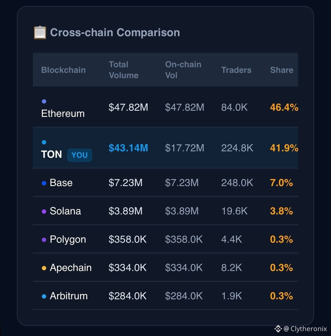Click the Apechain yellow dot icon
The width and height of the screenshot is (331, 336).
[44, 268]
